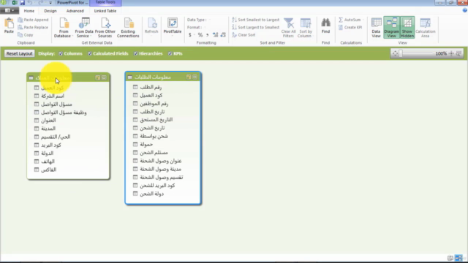Image resolution: width=468 pixels, height=263 pixels.
Task: Click the Reset Layout button
Action: point(20,53)
